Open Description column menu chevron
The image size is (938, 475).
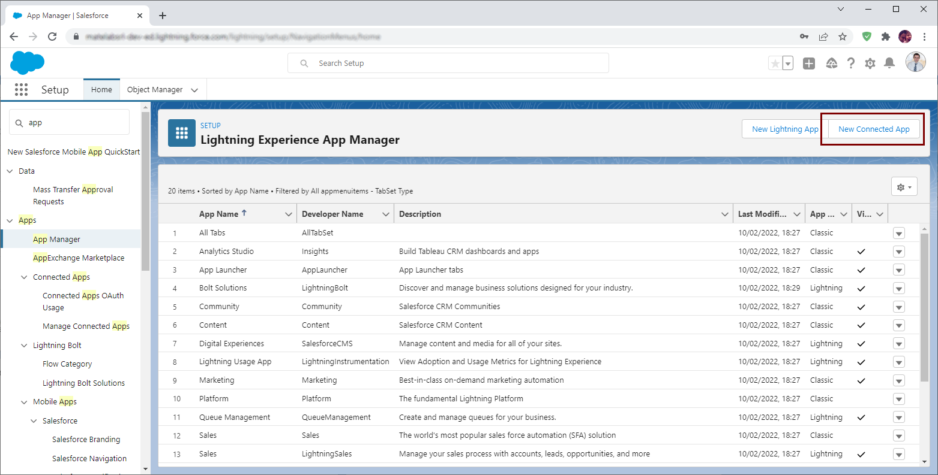tap(725, 214)
